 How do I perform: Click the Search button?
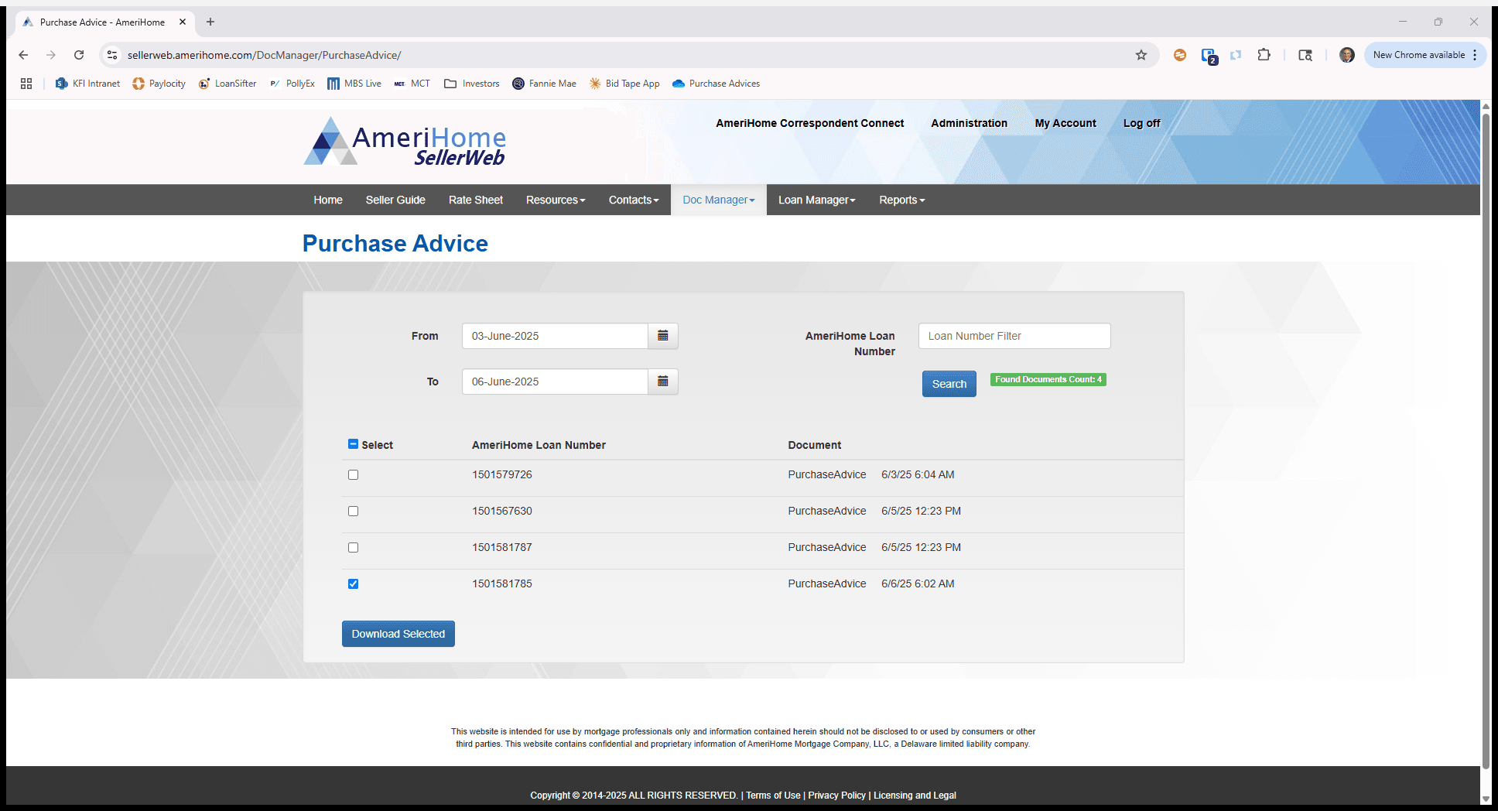(949, 384)
